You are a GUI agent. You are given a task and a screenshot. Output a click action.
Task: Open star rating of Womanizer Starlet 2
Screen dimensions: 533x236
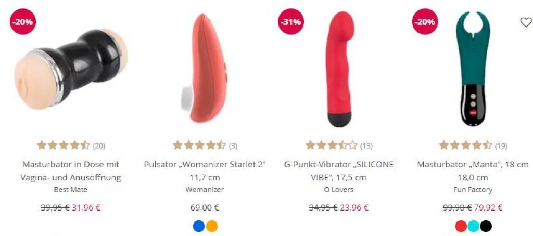click(199, 146)
